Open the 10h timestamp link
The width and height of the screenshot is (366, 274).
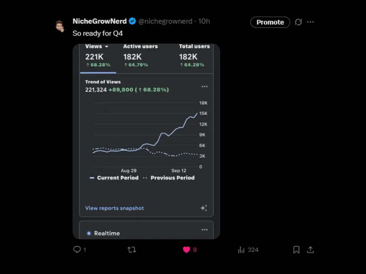coord(204,21)
